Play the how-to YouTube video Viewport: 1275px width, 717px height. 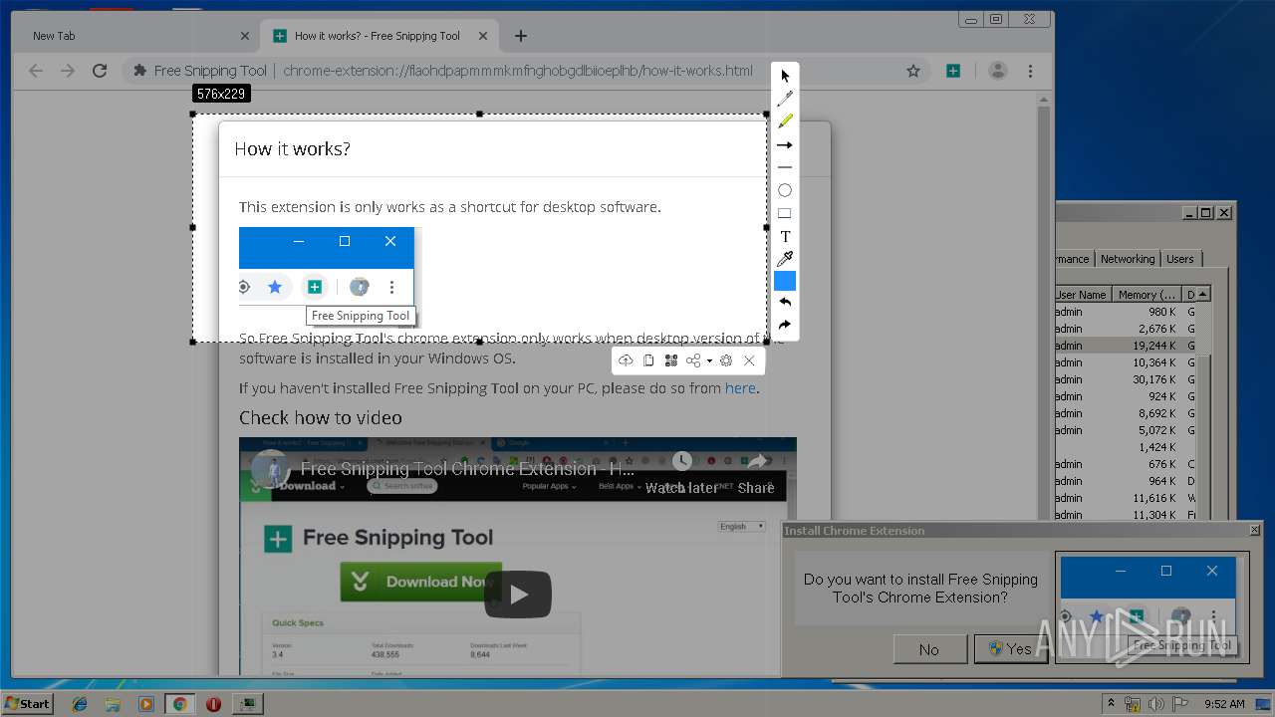[518, 595]
